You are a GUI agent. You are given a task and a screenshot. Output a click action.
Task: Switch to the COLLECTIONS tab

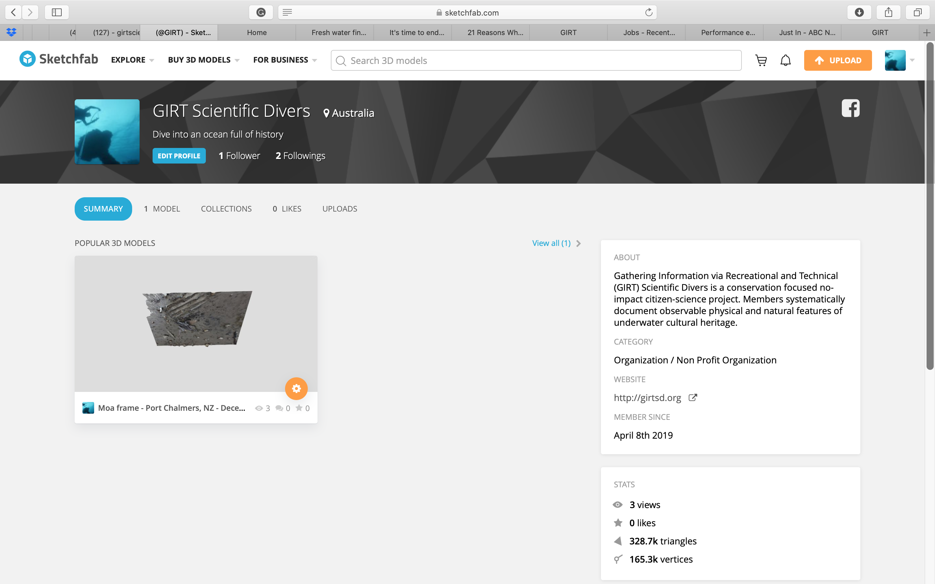[226, 209]
